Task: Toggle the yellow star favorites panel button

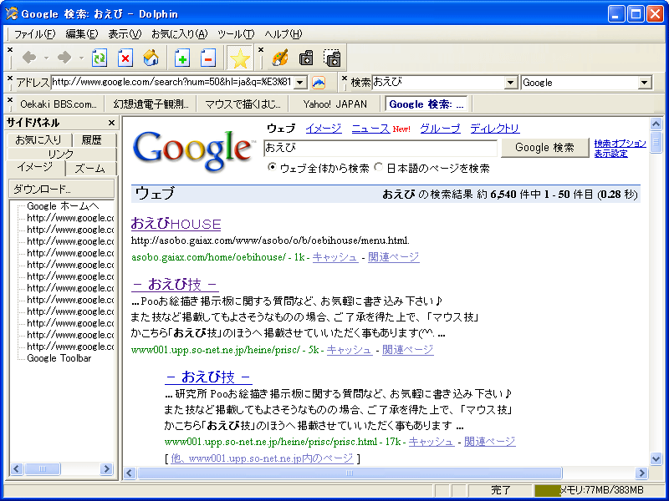Action: pyautogui.click(x=240, y=58)
